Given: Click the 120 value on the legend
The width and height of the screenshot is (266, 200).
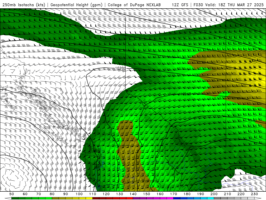Looking at the screenshot, I should pos(106,194).
